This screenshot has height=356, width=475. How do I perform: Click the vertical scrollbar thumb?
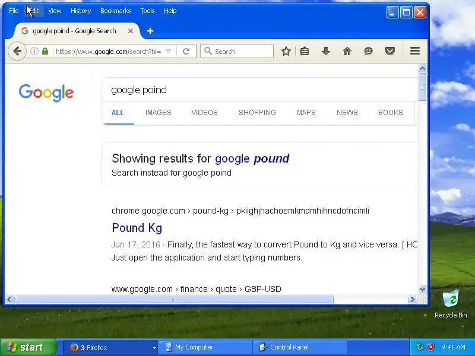(423, 87)
